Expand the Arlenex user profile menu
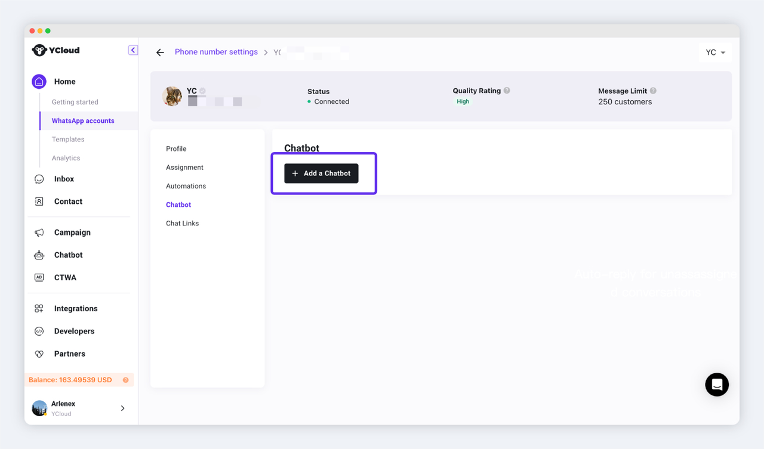The image size is (764, 449). [122, 408]
